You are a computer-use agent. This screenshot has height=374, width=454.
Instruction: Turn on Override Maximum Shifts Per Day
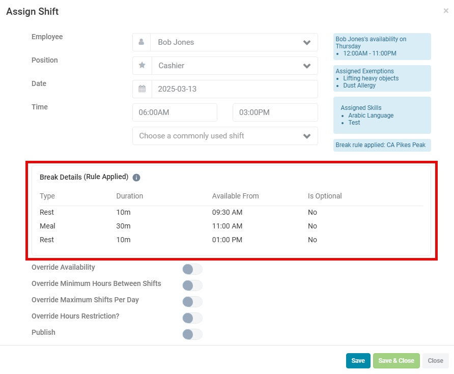[192, 302]
